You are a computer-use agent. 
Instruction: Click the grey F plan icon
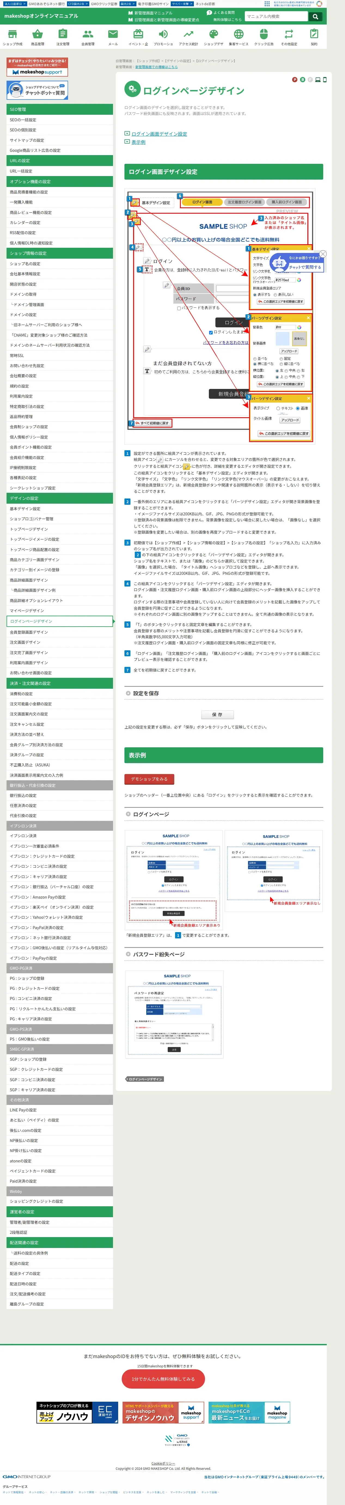point(310,80)
